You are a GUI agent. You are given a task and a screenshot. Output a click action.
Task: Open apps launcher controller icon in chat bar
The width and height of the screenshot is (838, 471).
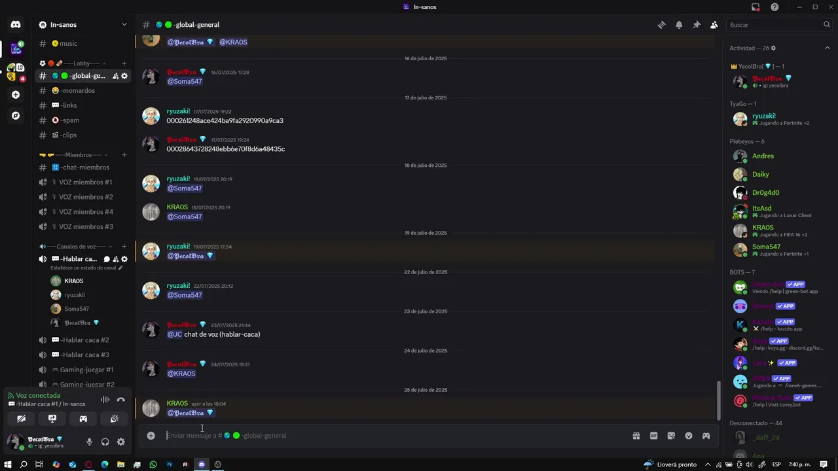coord(706,436)
